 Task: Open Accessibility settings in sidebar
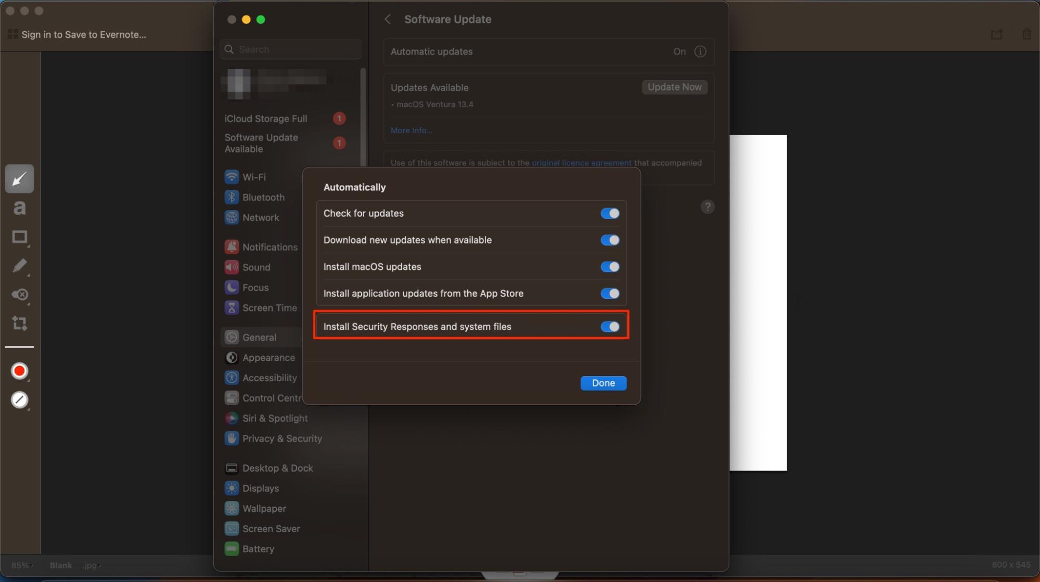tap(262, 378)
